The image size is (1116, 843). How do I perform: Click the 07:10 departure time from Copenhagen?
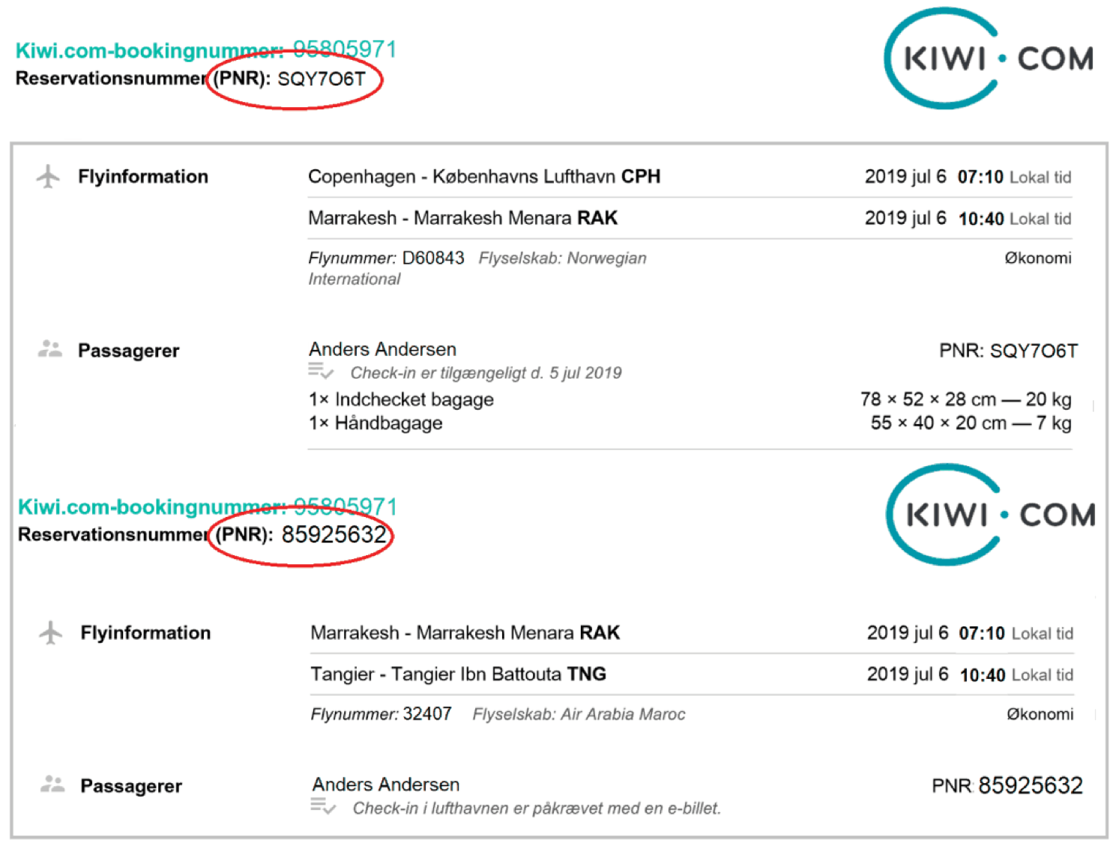[980, 177]
